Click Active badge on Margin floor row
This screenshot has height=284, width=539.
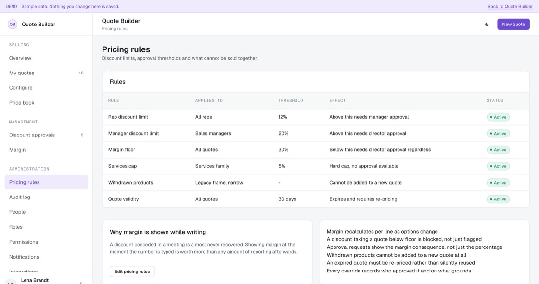tap(498, 150)
